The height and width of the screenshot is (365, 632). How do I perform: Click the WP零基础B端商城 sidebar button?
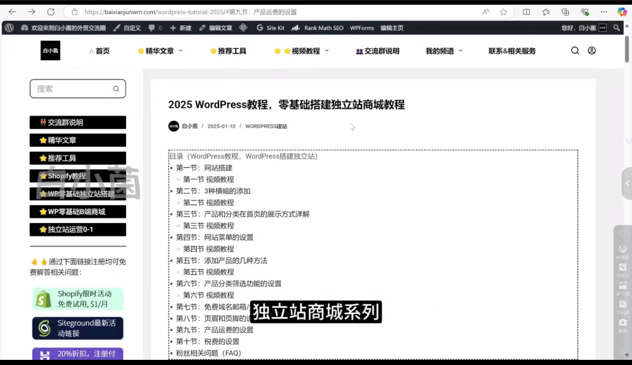tap(78, 212)
